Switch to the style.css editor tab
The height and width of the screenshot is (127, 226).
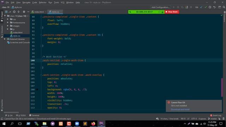(x=55, y=12)
